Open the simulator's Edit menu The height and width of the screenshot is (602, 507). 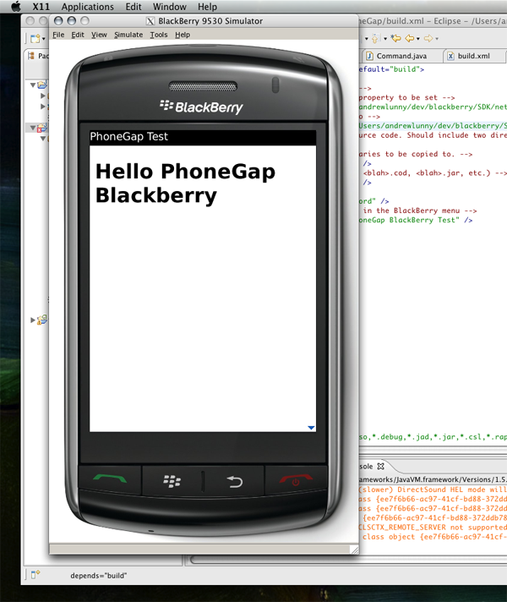coord(78,35)
